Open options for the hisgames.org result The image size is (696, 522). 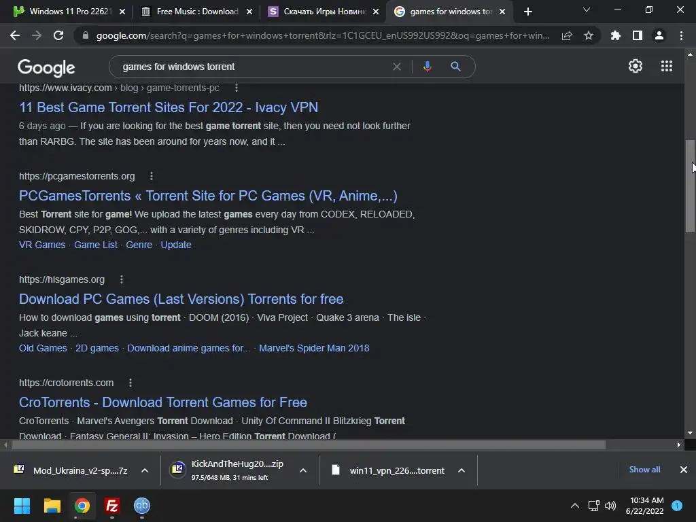pyautogui.click(x=122, y=279)
